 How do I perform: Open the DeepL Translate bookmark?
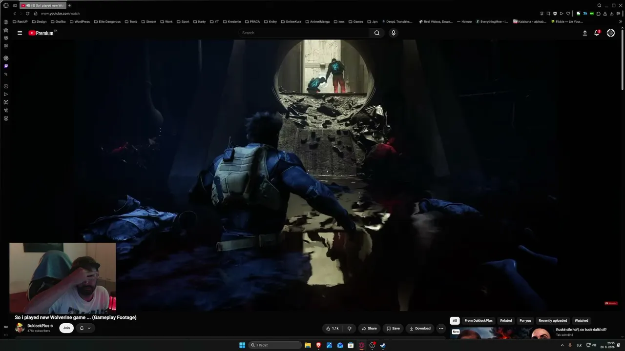[397, 21]
